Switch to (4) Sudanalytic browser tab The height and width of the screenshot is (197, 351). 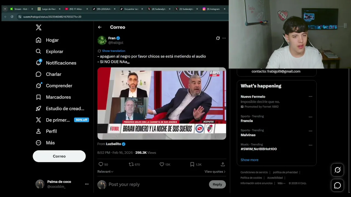point(158,9)
